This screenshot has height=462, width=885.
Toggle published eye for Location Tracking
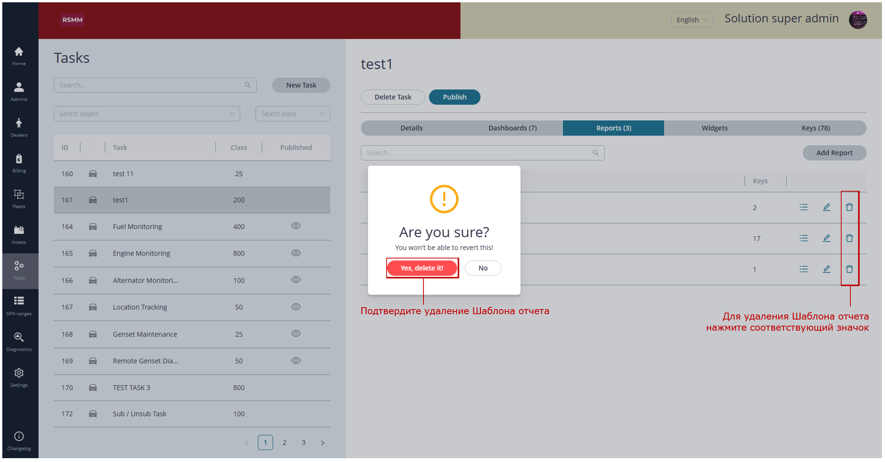(x=296, y=306)
